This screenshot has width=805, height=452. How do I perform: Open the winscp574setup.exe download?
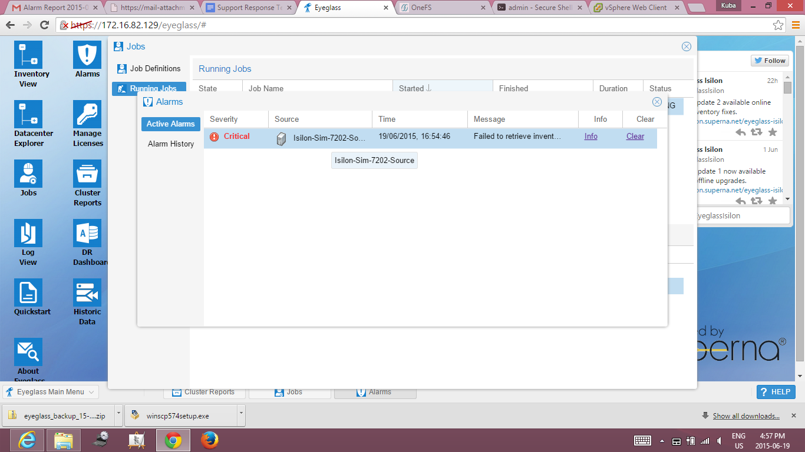[x=181, y=416]
